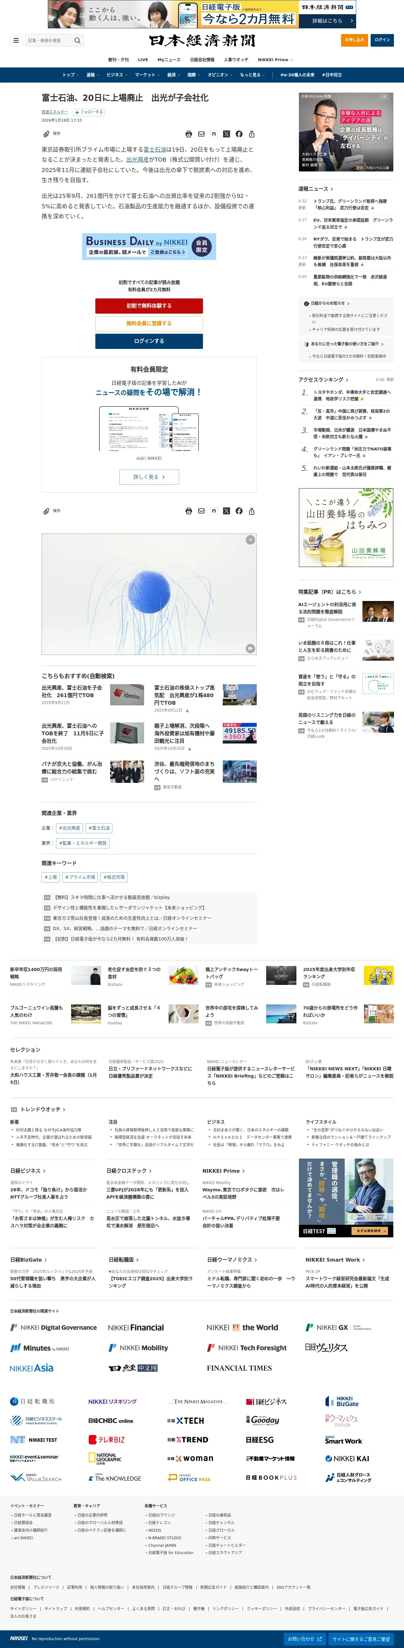Open the 速報ニュース section link

coord(315,189)
